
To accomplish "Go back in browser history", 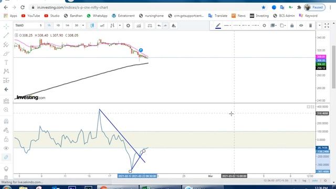I will (6, 7).
